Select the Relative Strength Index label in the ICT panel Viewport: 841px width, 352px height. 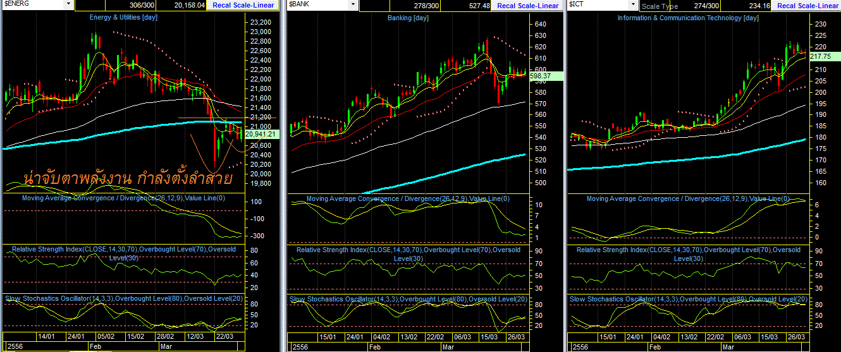pyautogui.click(x=688, y=254)
